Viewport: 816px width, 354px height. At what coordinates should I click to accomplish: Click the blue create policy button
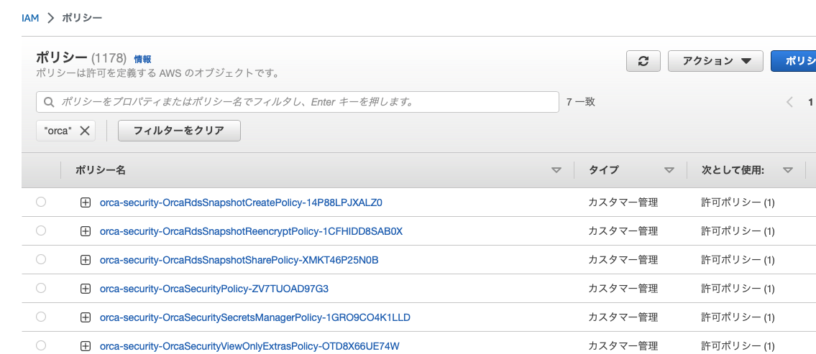coord(793,61)
